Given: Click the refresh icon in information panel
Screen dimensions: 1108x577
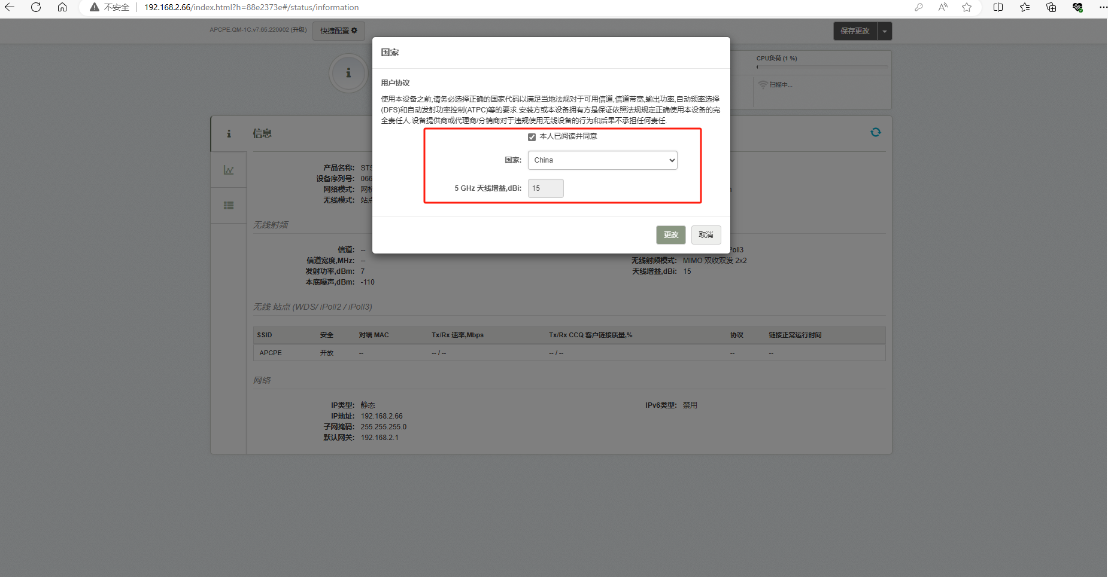Looking at the screenshot, I should [x=875, y=132].
